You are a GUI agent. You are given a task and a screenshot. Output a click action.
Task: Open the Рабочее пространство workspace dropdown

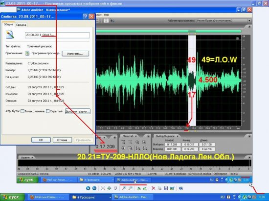click(x=249, y=20)
